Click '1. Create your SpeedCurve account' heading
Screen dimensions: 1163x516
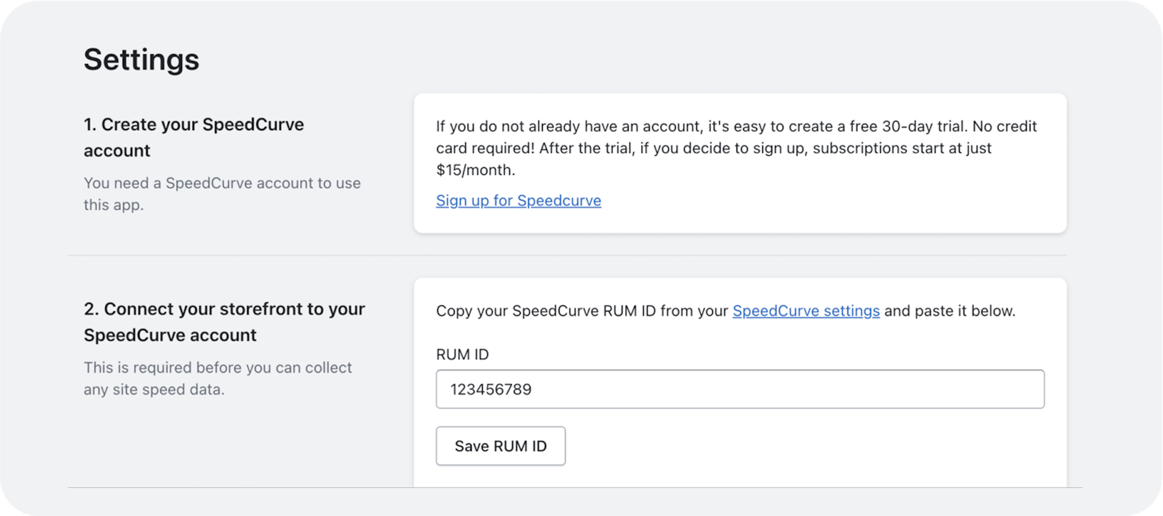point(194,137)
